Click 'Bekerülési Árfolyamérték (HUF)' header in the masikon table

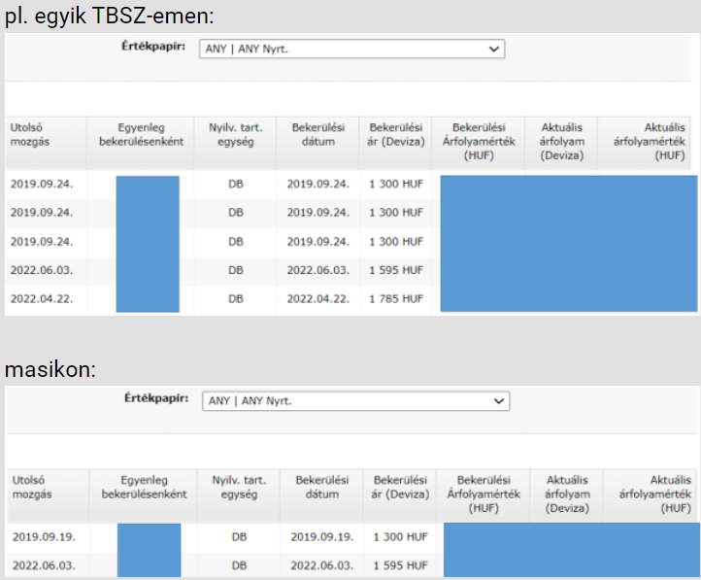484,495
